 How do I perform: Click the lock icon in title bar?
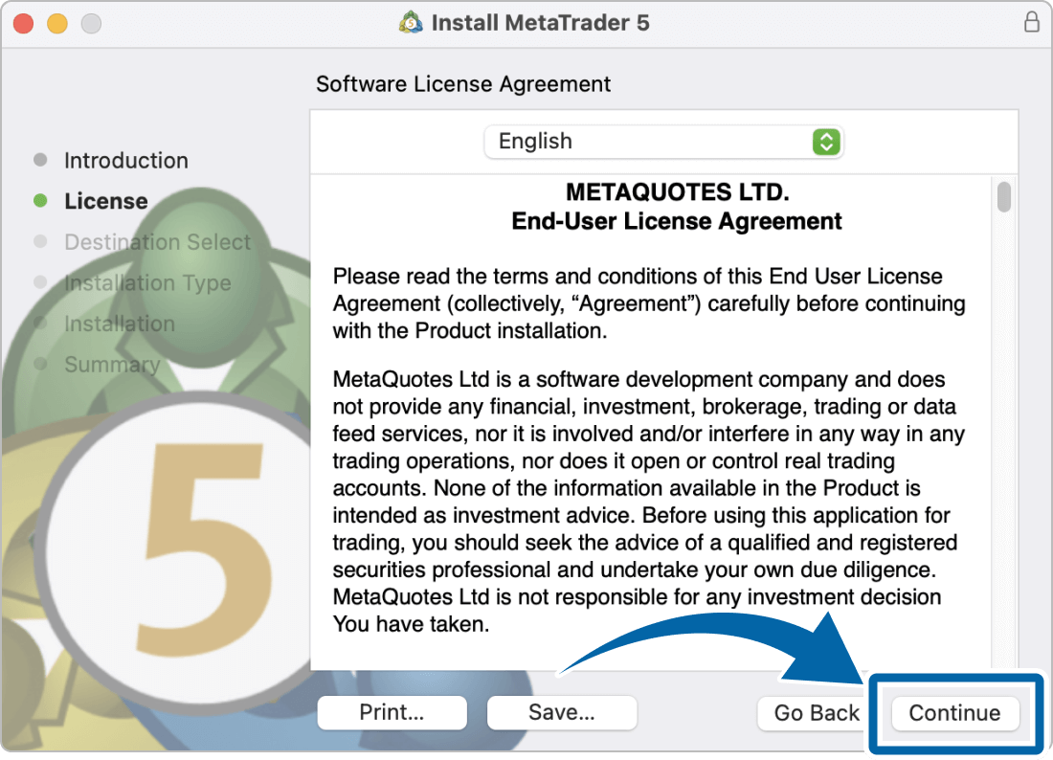click(x=1032, y=22)
